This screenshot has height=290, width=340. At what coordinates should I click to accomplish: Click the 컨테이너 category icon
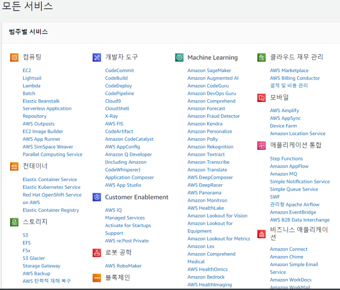pos(14,166)
